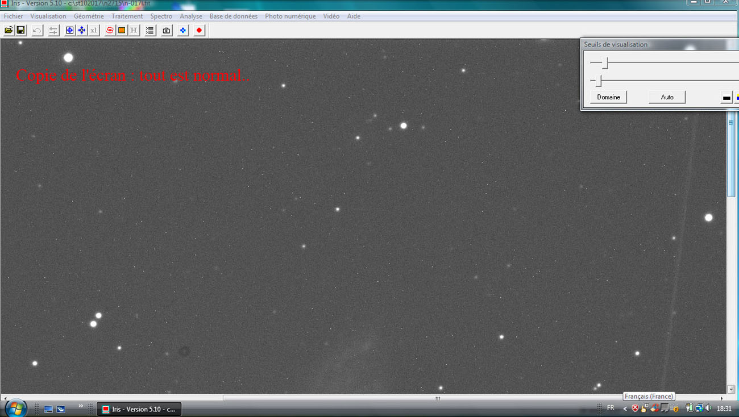Click the red circular arrows icon
739x417 pixels.
[x=110, y=30]
